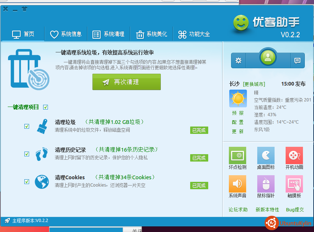Open the feedback message bubble icon
This screenshot has height=232, width=314.
(x=297, y=60)
